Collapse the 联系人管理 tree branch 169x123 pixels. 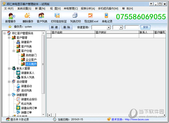(9, 68)
